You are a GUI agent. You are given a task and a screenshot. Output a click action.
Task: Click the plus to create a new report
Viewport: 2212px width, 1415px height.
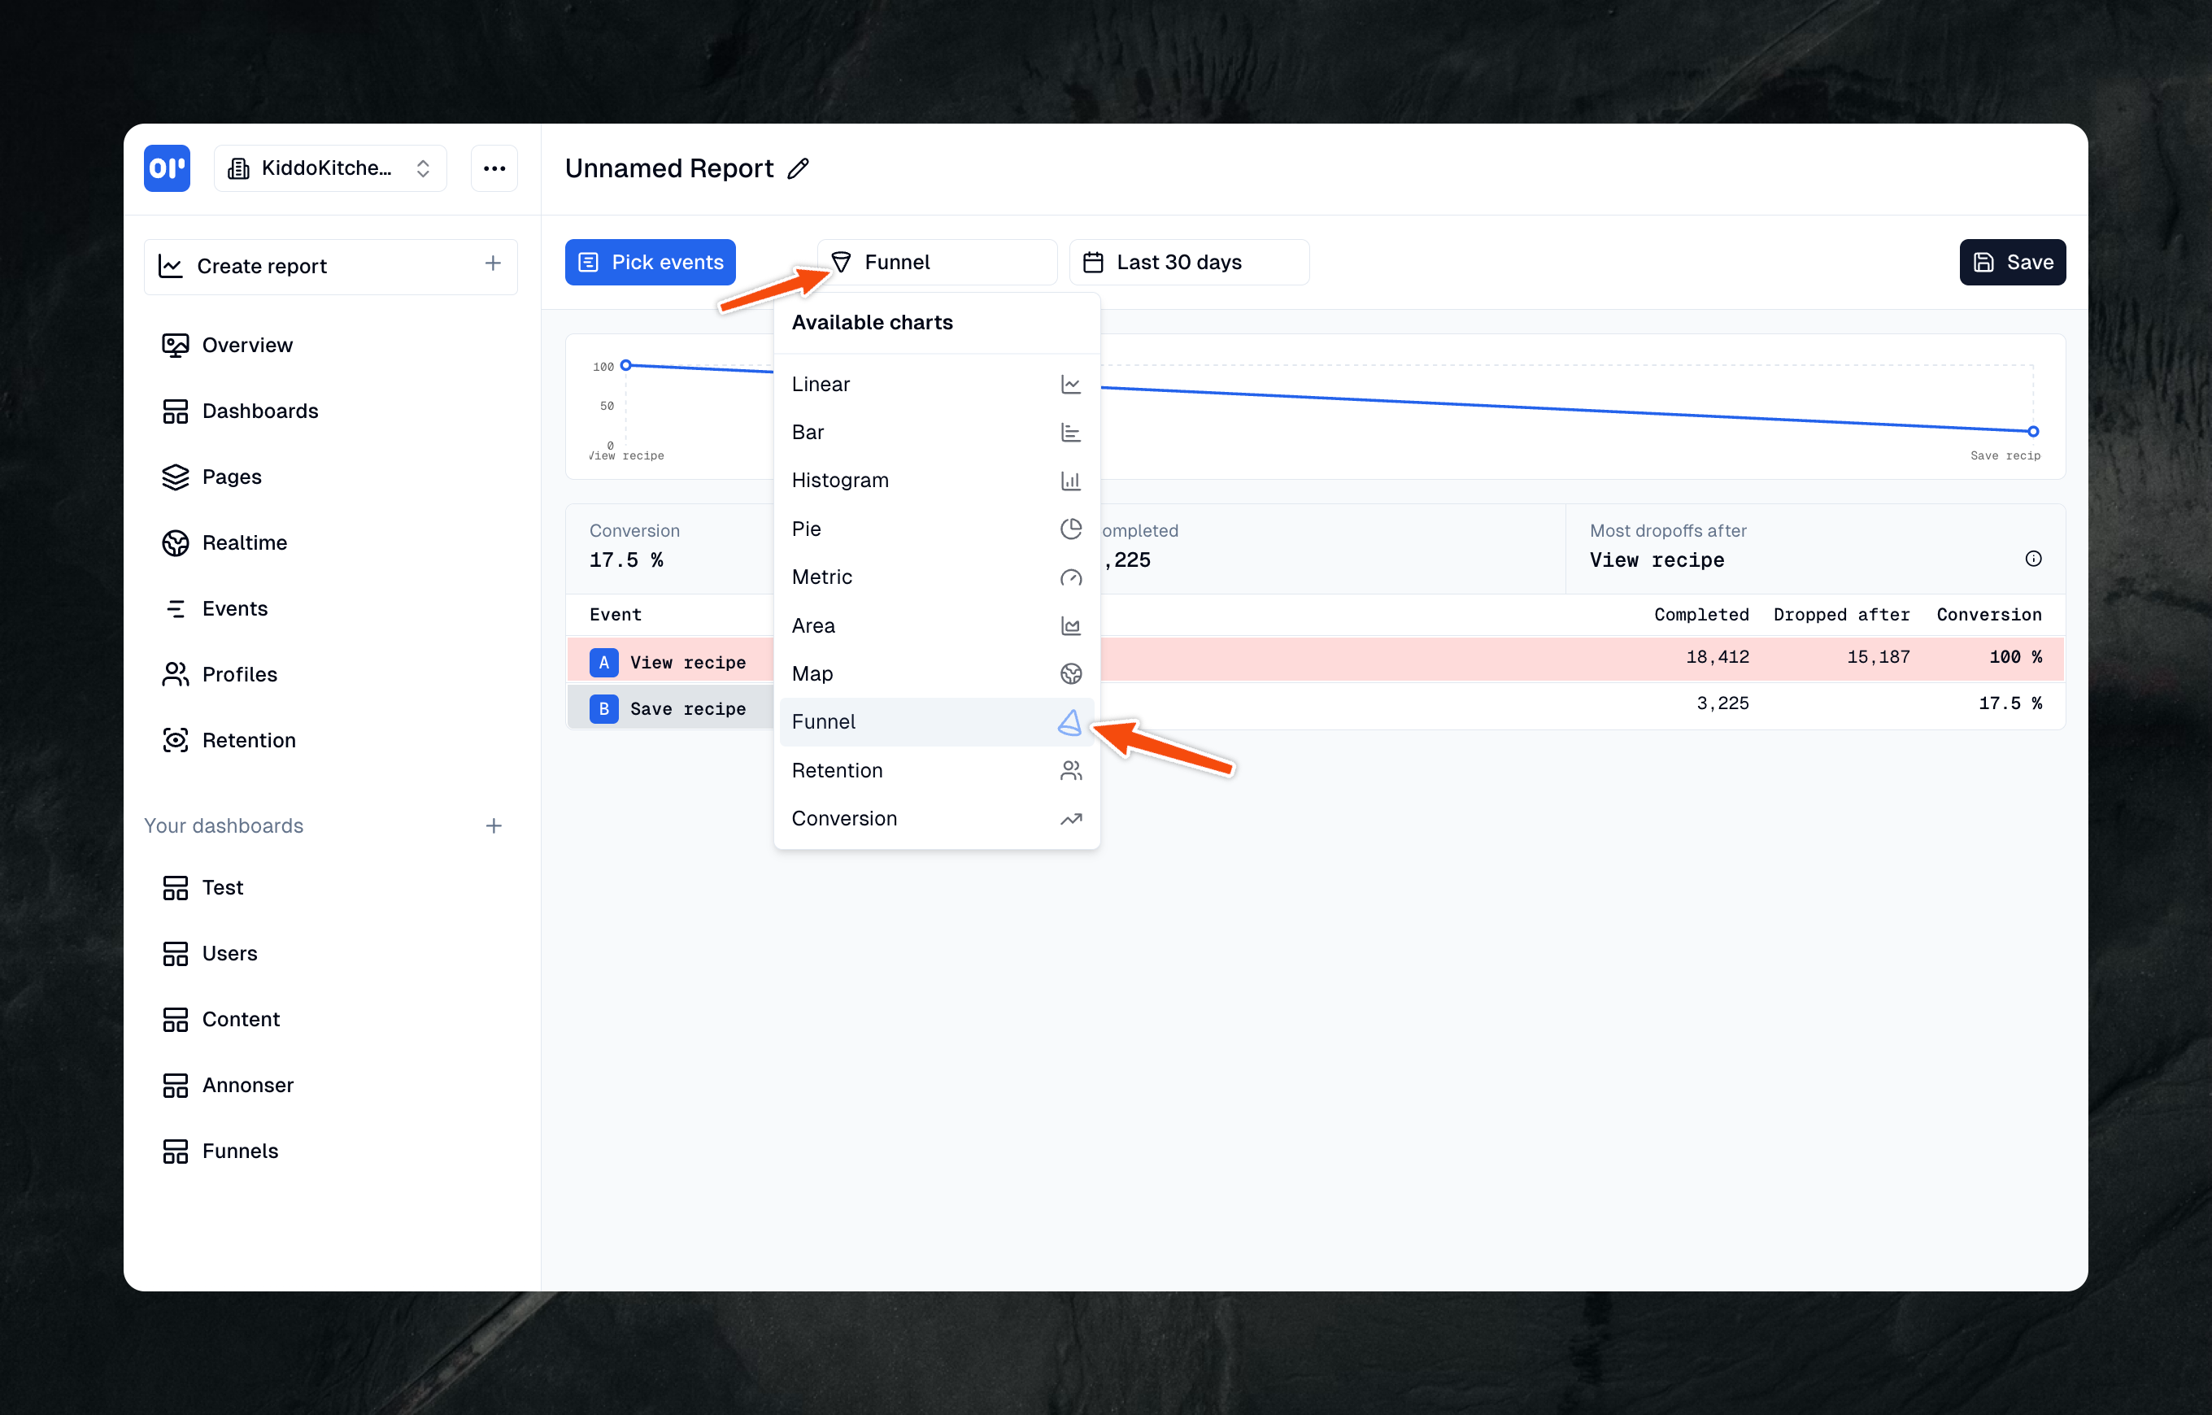pyautogui.click(x=494, y=266)
